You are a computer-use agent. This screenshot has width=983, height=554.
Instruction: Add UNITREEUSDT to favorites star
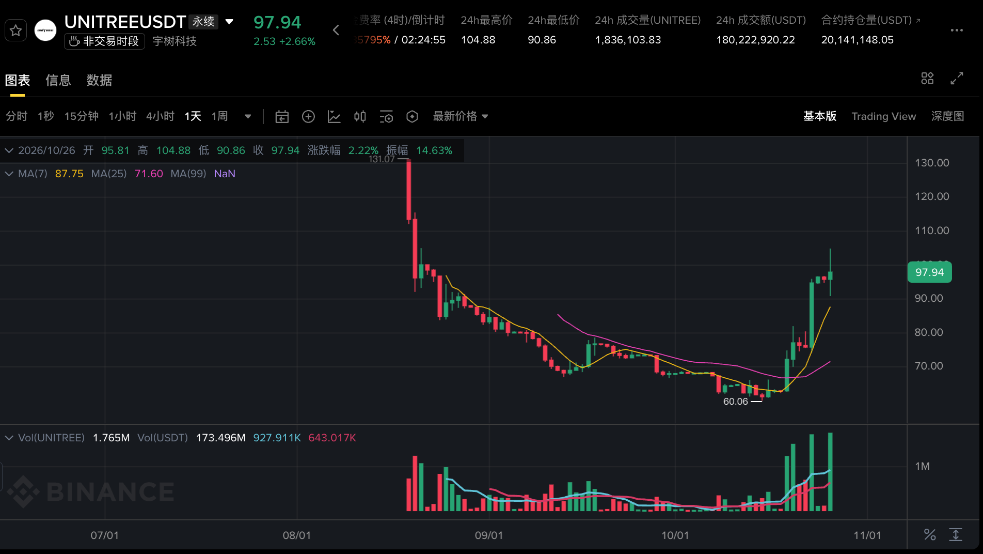click(15, 30)
